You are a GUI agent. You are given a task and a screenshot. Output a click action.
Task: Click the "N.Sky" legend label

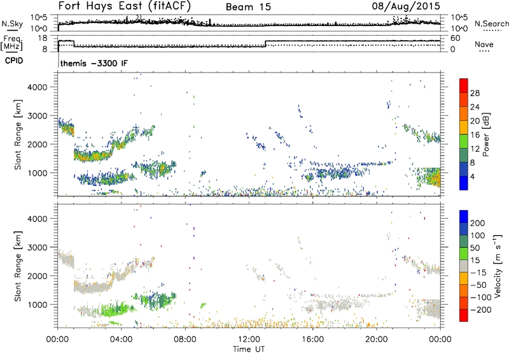[x=12, y=24]
